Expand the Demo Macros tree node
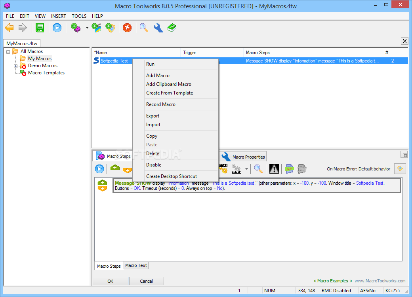 tap(15, 66)
